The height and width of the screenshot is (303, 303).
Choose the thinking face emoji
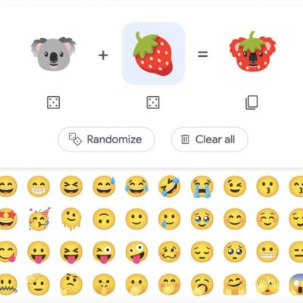[71, 285]
